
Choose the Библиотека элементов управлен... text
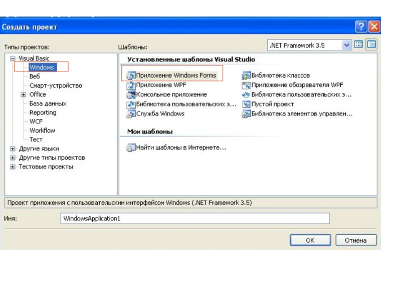coord(302,114)
